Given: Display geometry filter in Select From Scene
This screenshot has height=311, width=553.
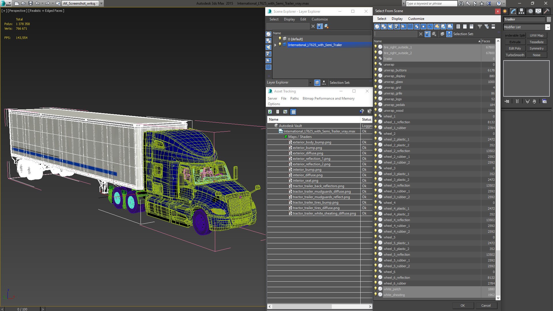Looking at the screenshot, I should click(377, 26).
